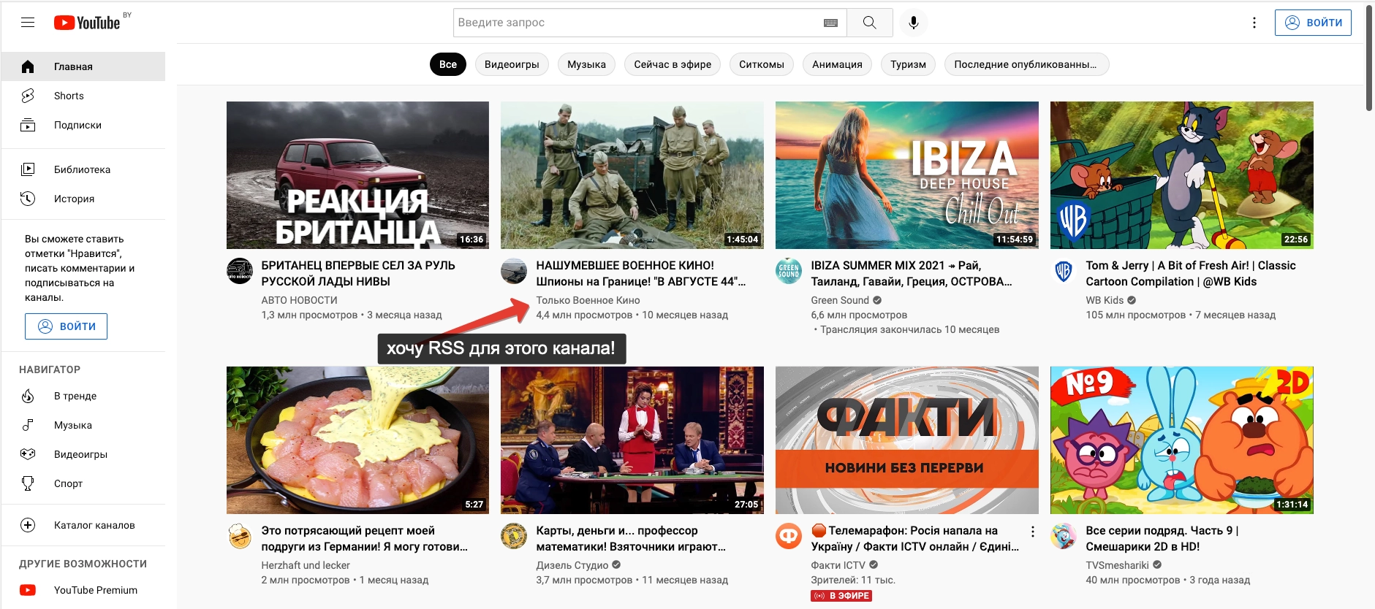Open the Shorts section
Viewport: 1375px width, 609px height.
click(x=69, y=96)
